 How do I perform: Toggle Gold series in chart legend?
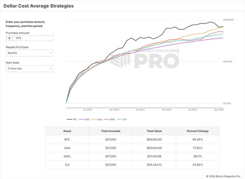coord(97,119)
